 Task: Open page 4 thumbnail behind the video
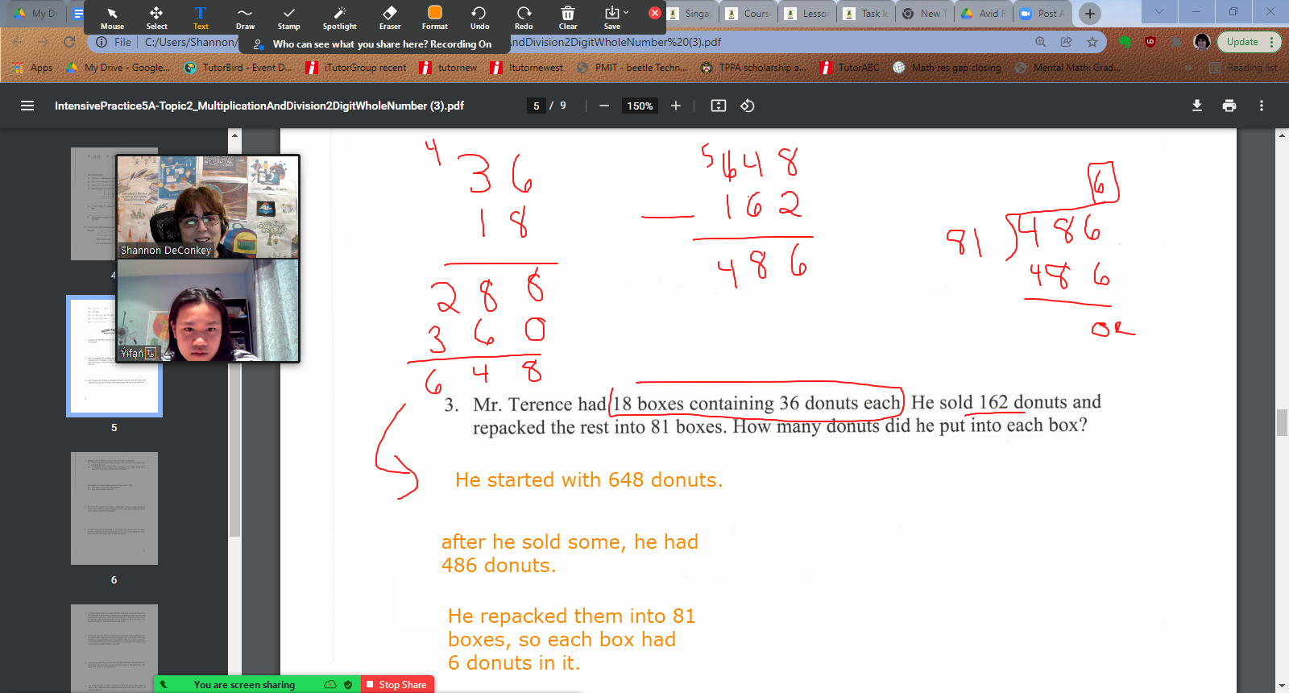click(93, 204)
